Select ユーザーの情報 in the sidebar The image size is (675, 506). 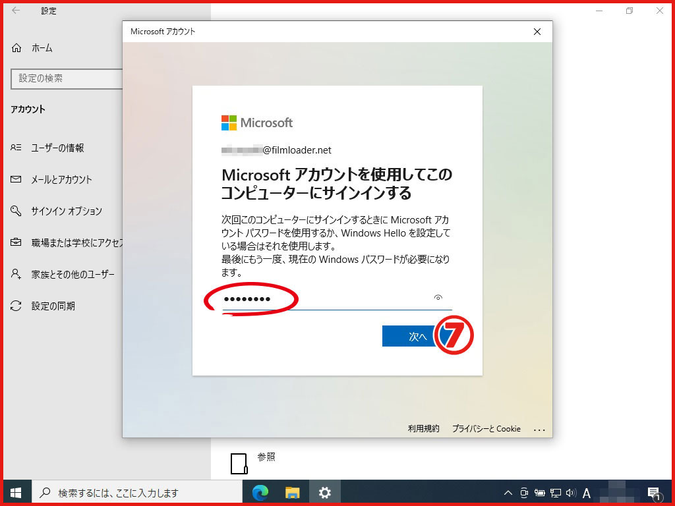(x=58, y=148)
